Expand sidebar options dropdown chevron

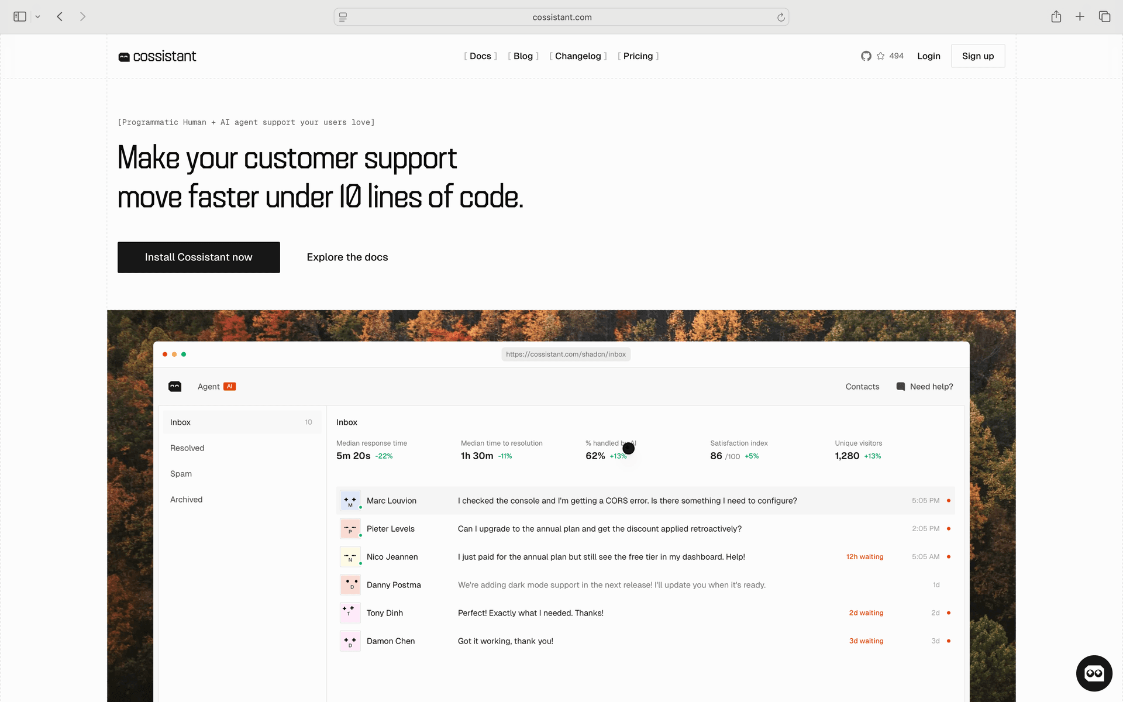[x=37, y=17]
